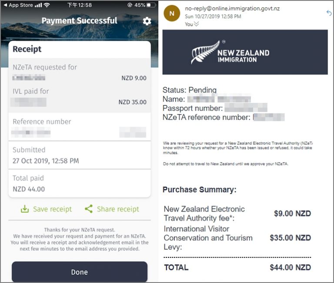The height and width of the screenshot is (283, 334).
Task: Tap the Save receipt link
Action: click(x=52, y=209)
